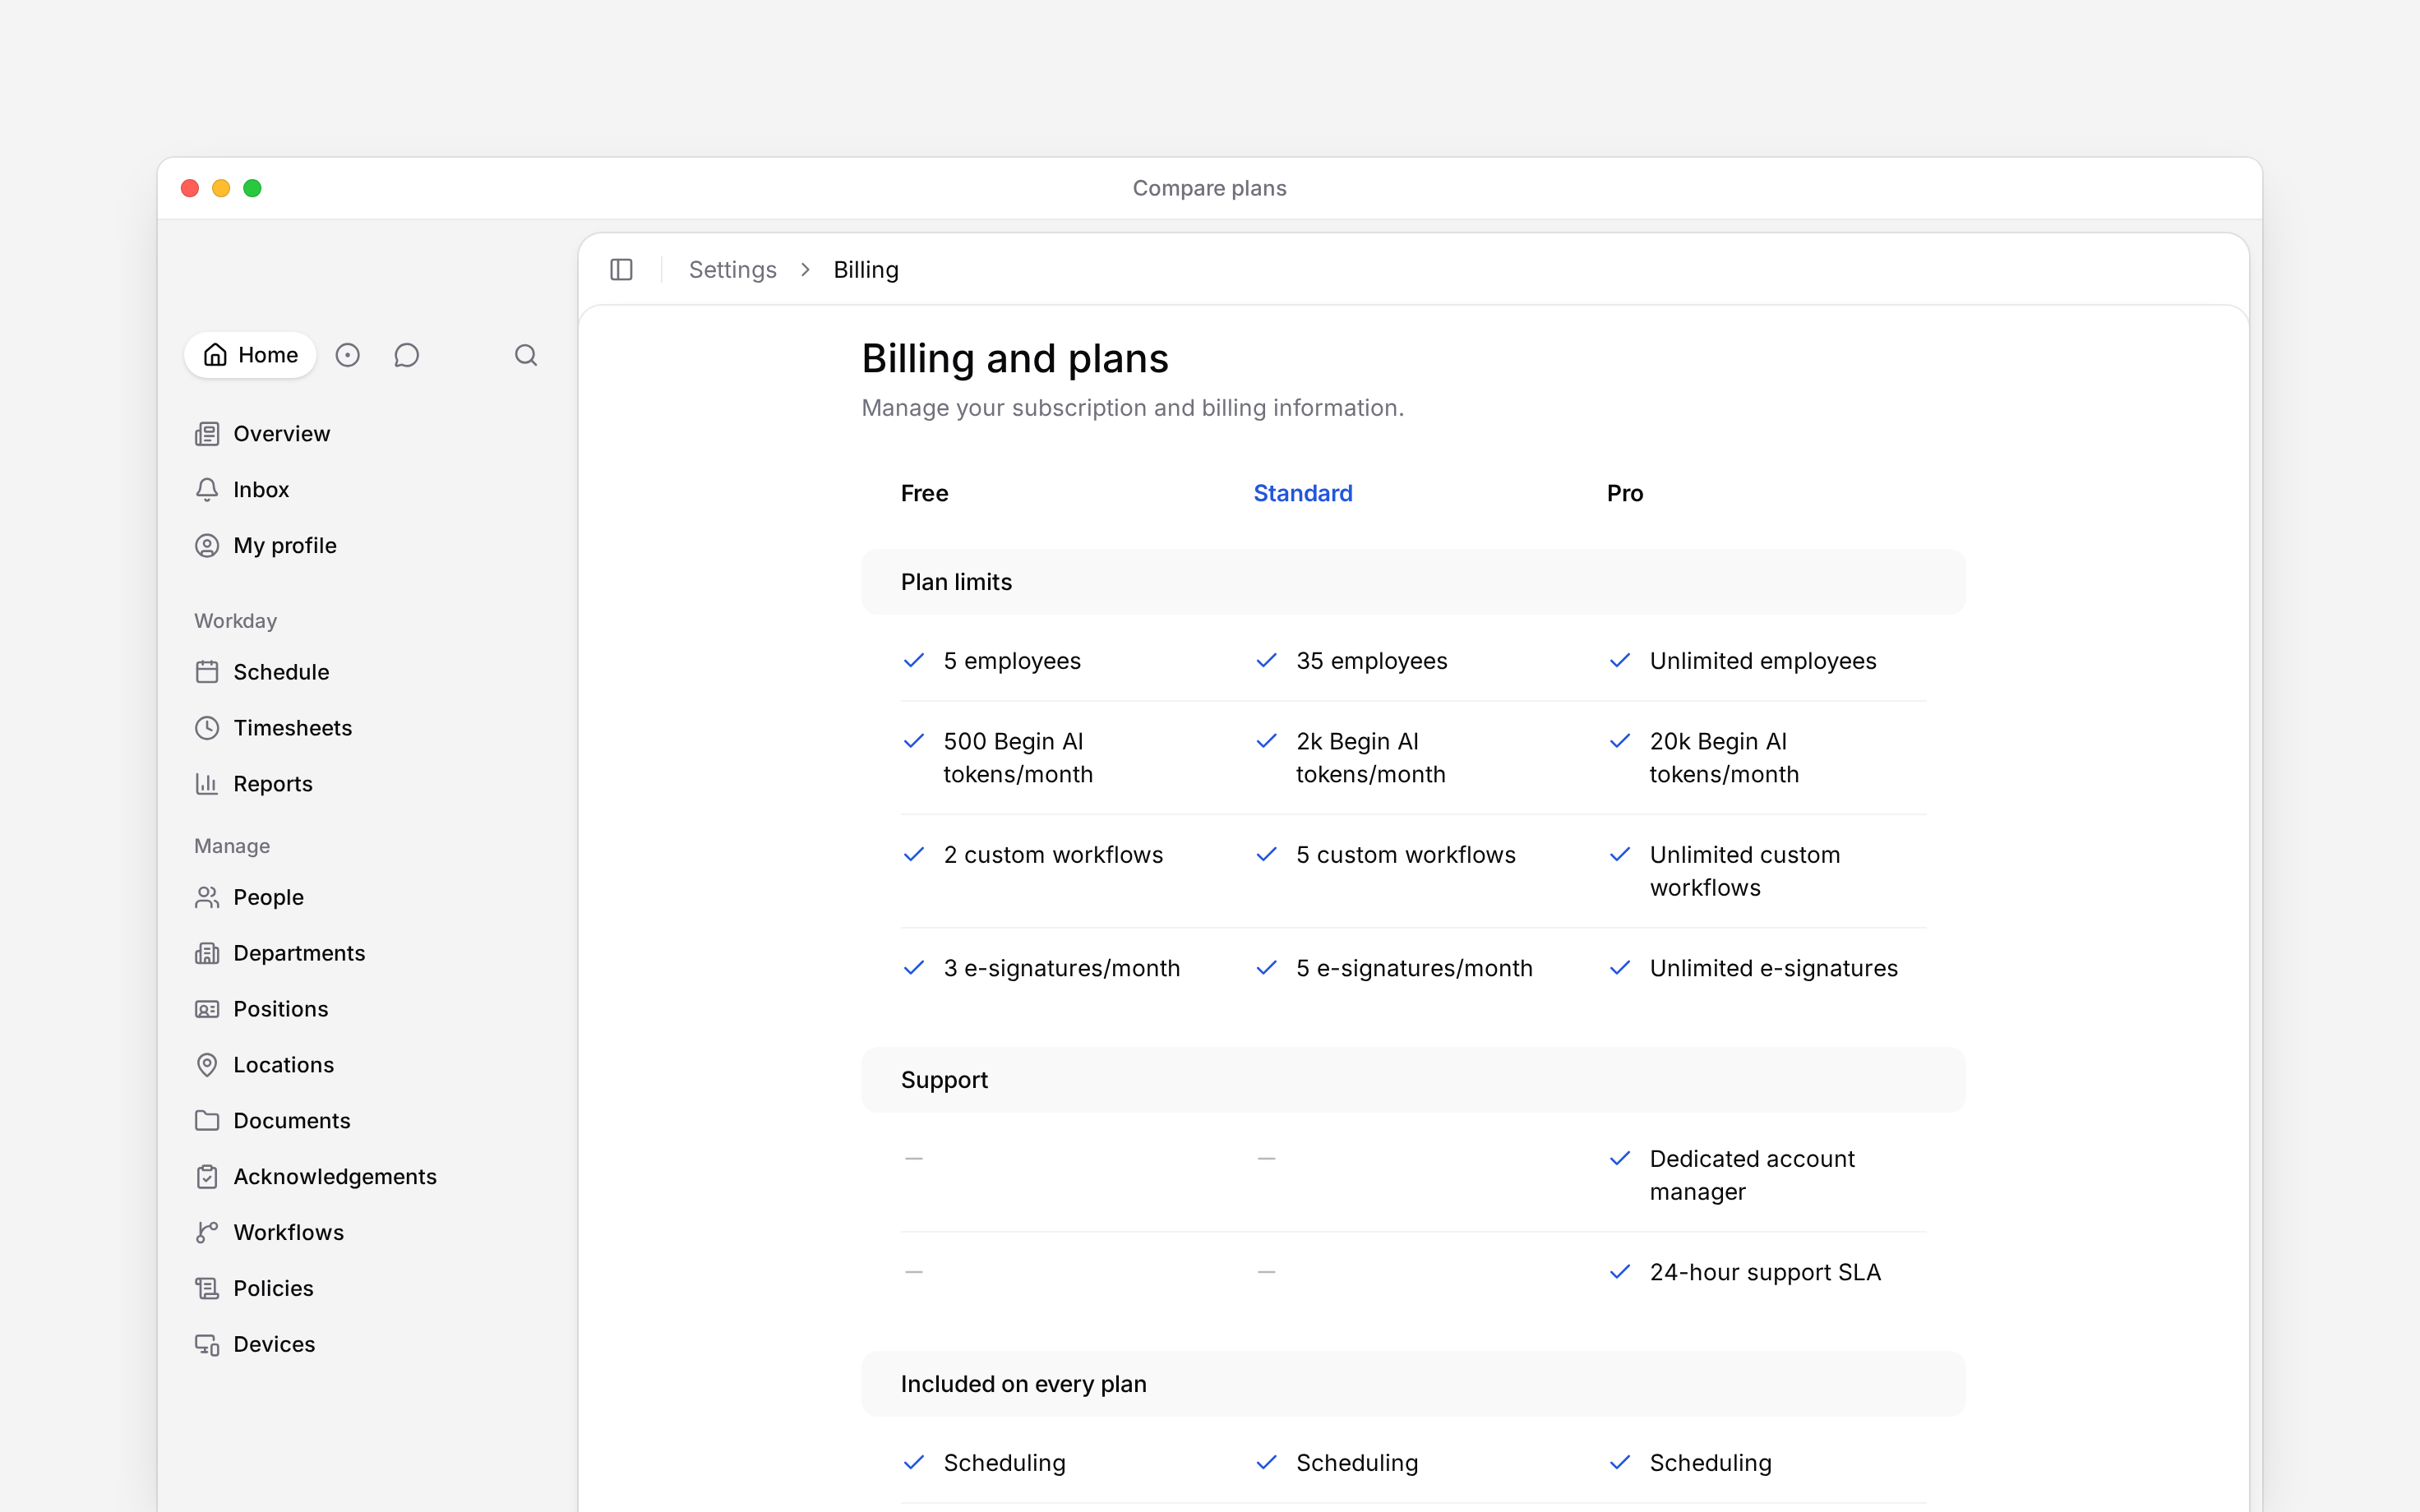Viewport: 2420px width, 1512px height.
Task: Click '2 custom workflows' in Free column
Action: coord(1053,855)
